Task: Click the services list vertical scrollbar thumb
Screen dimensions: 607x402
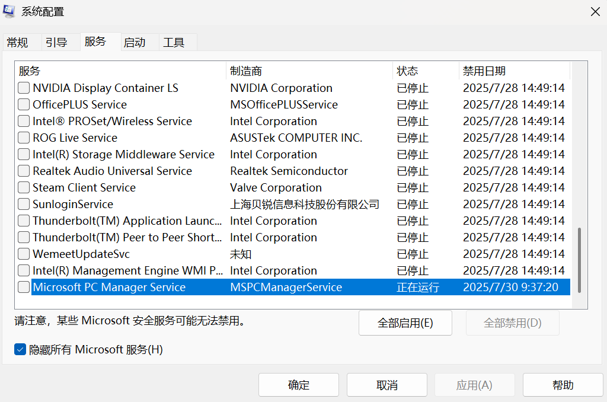Action: pos(579,260)
